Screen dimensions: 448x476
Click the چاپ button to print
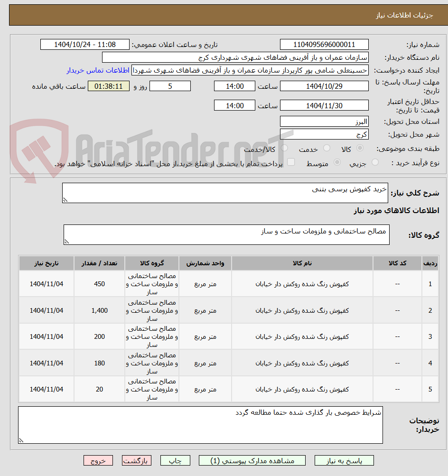[175, 460]
